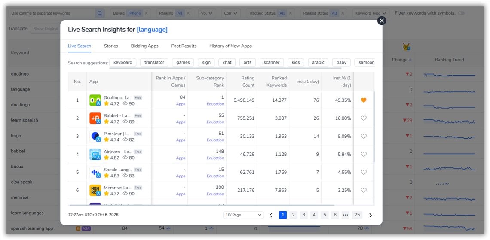Favorite Memrise with the heart icon
The width and height of the screenshot is (490, 240).
point(364,190)
